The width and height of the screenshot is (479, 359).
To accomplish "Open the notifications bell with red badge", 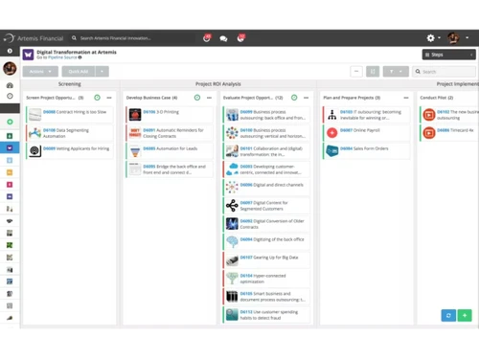I will pyautogui.click(x=207, y=38).
